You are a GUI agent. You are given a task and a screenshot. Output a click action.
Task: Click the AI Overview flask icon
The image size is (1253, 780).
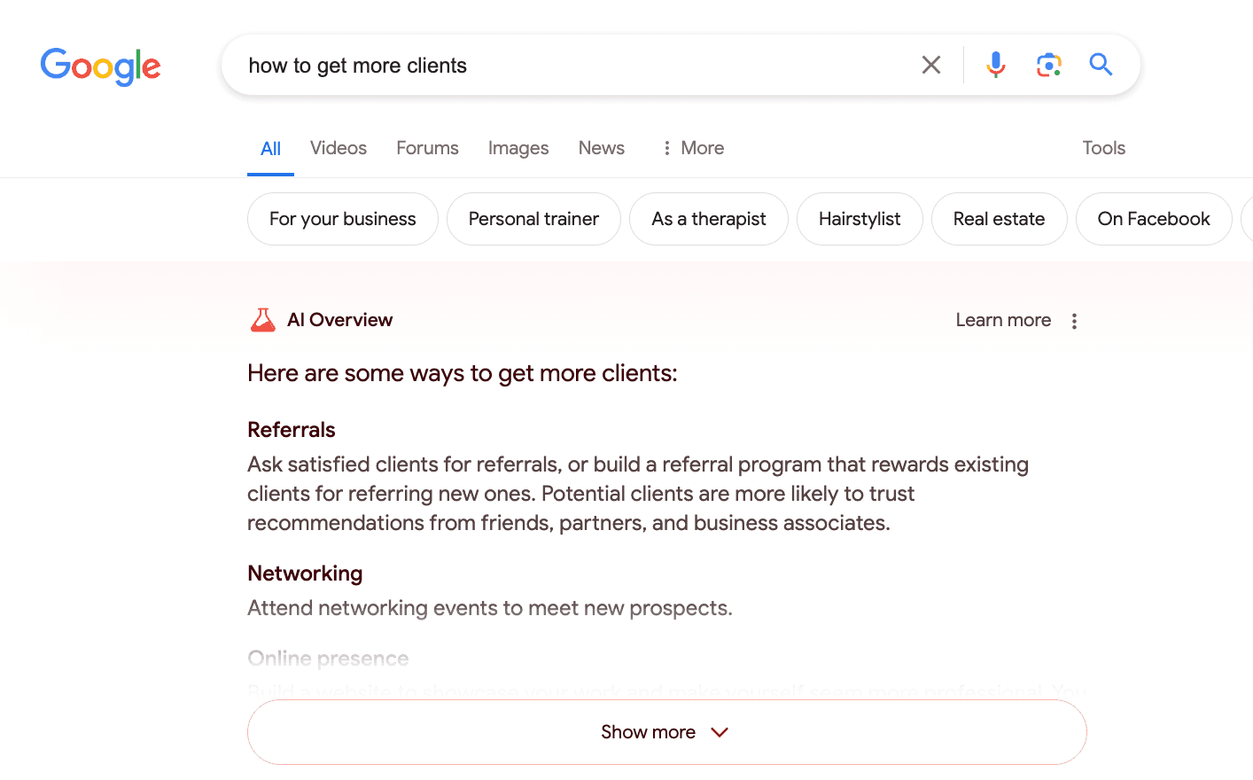[263, 320]
